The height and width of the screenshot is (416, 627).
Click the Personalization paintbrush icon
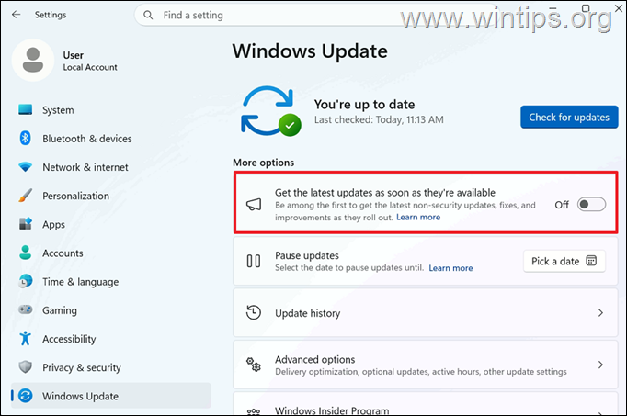(x=25, y=196)
